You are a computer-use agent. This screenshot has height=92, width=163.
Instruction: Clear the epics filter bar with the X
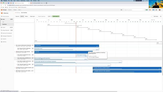pos(151,16)
